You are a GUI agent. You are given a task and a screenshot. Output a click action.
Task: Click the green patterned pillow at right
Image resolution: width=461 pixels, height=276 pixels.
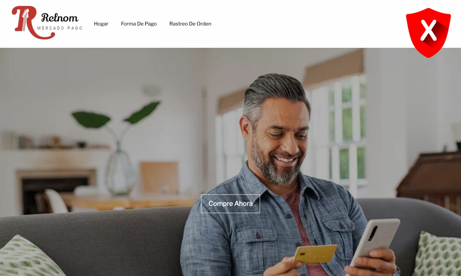click(x=438, y=254)
